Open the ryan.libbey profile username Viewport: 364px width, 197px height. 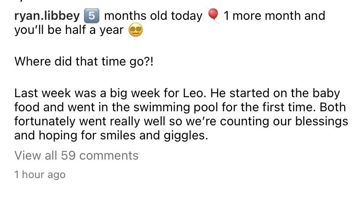47,16
